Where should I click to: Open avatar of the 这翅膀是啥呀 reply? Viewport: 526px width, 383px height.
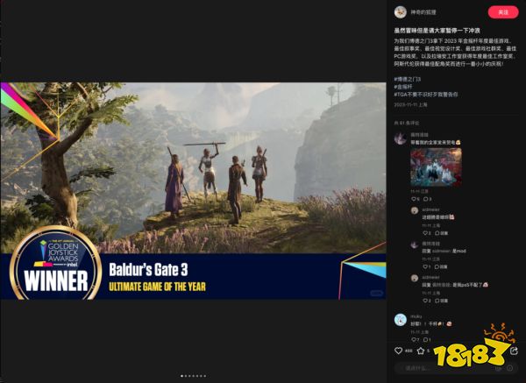tap(415, 210)
